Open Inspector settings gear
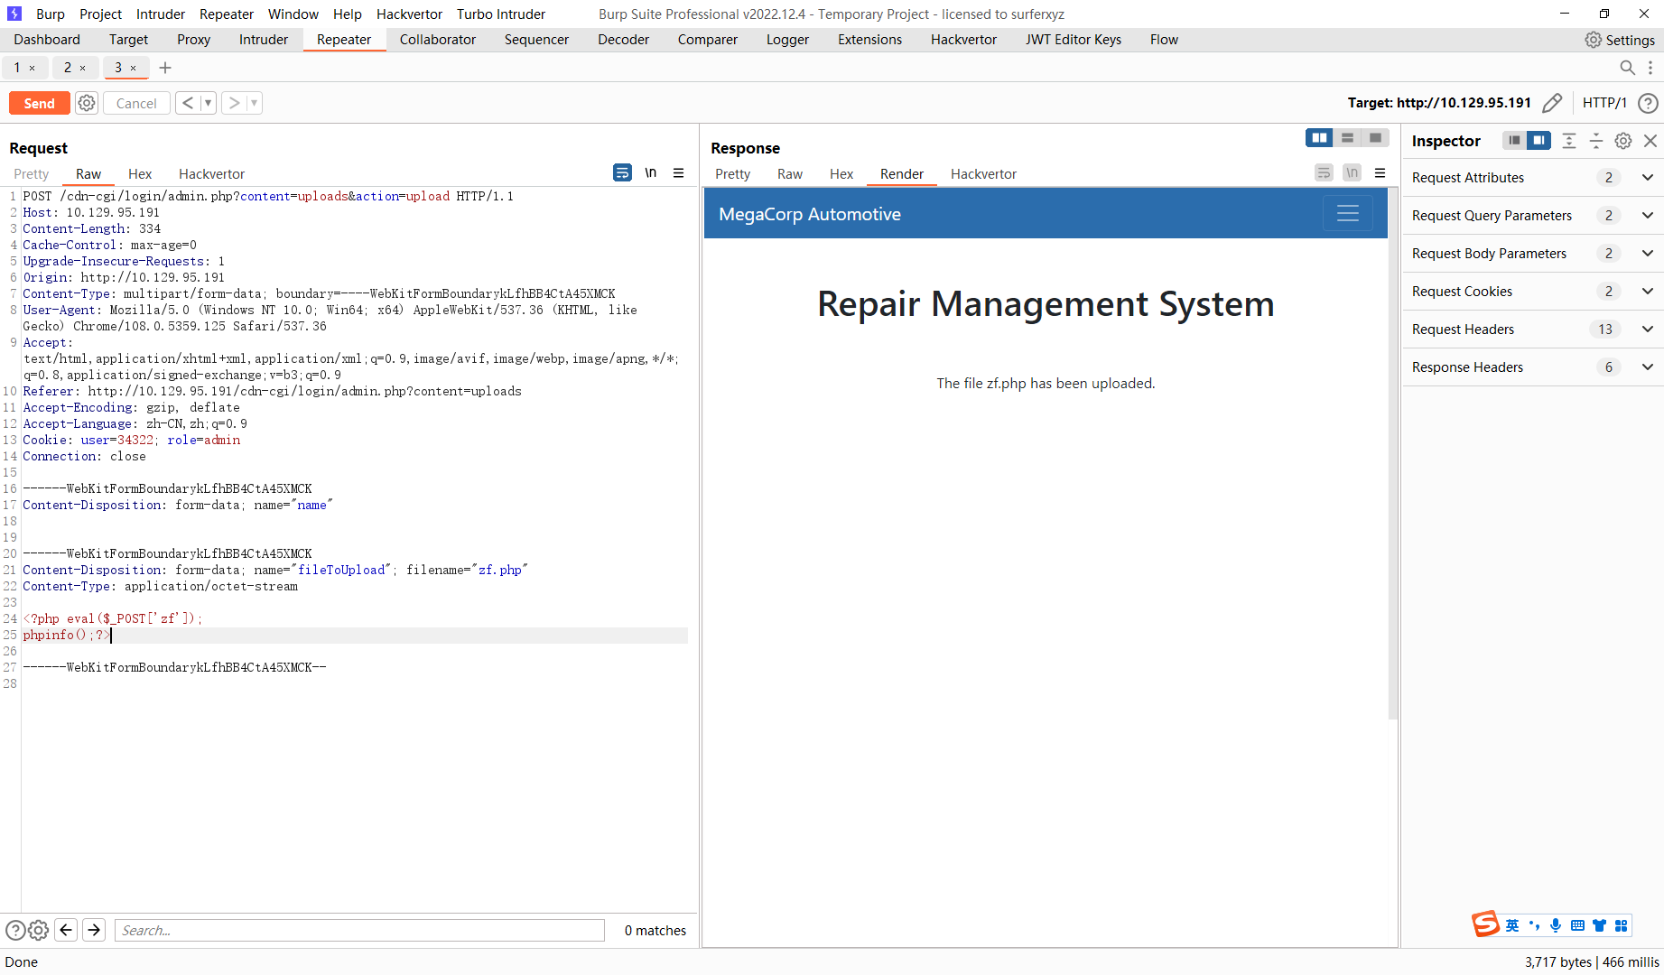Viewport: 1664px width, 975px height. pos(1623,141)
